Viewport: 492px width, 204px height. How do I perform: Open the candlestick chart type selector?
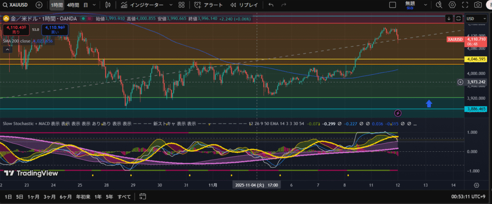point(108,5)
